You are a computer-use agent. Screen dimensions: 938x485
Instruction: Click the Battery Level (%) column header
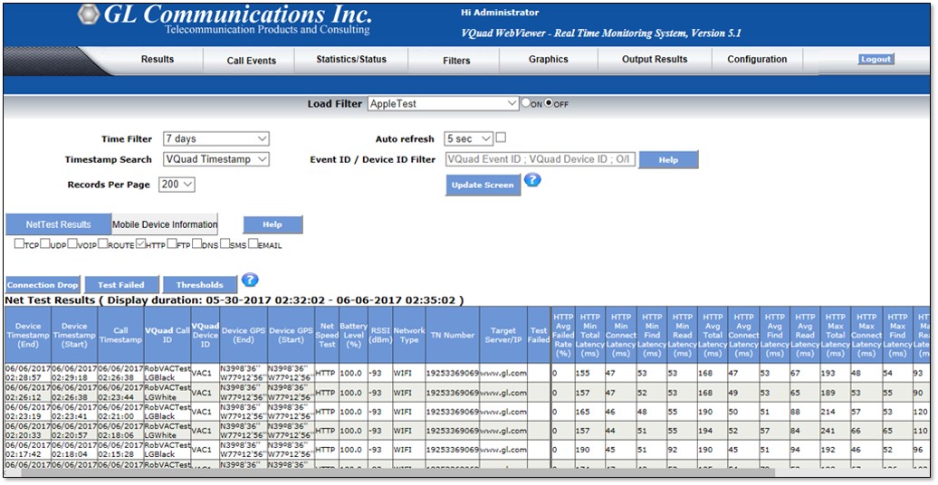(x=353, y=335)
